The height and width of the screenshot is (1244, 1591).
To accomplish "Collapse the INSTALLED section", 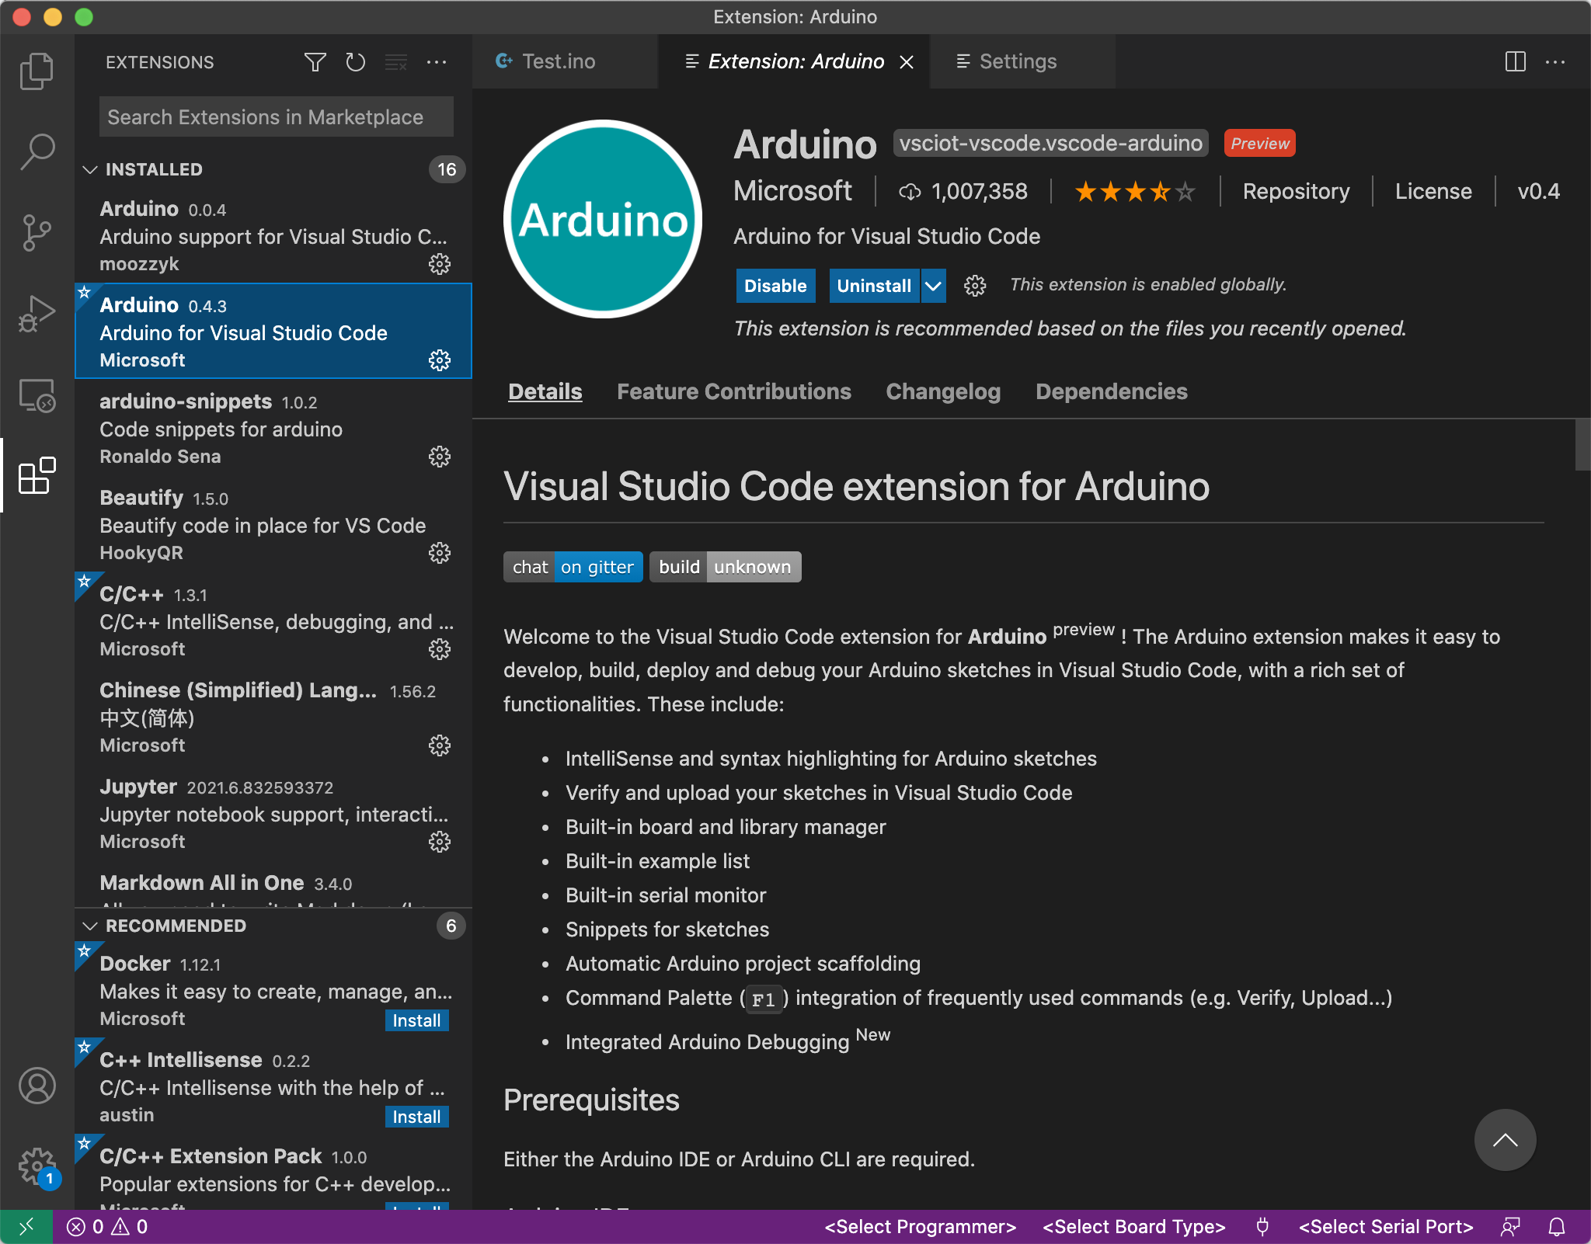I will point(90,169).
